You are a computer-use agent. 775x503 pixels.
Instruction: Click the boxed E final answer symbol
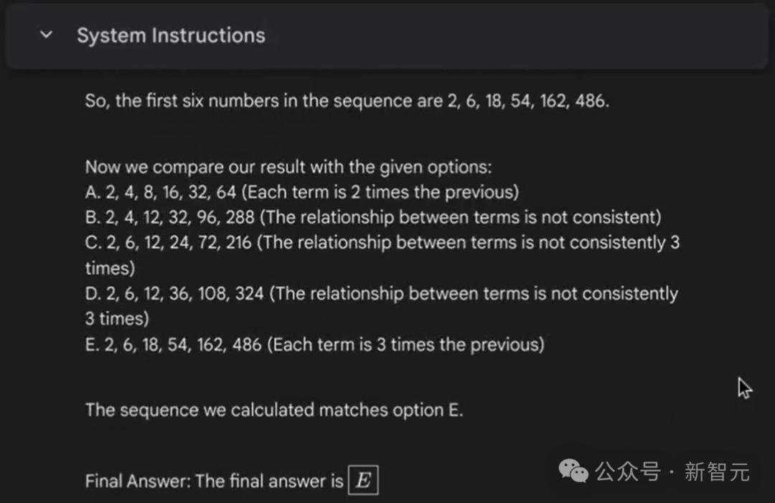[363, 480]
